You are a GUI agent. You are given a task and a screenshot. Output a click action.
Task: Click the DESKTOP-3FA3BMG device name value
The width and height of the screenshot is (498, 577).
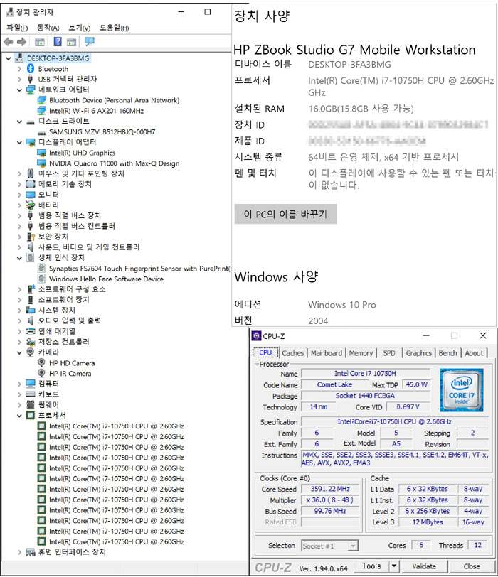[x=349, y=65]
